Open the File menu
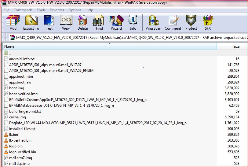 [x=6, y=10]
